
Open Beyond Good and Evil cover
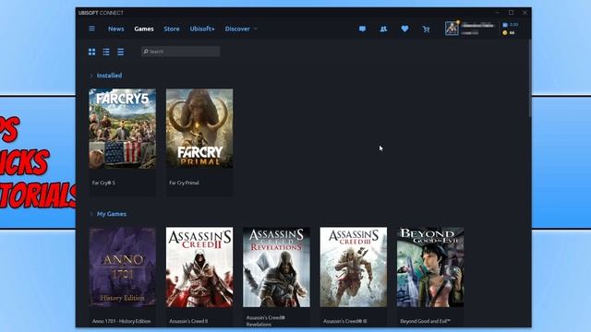430,267
